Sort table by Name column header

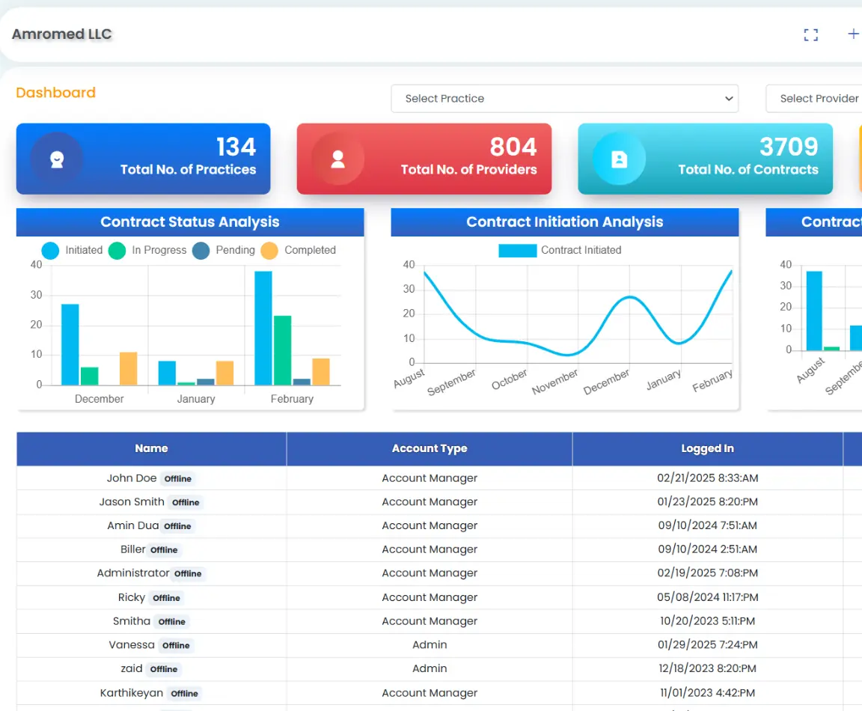(151, 449)
